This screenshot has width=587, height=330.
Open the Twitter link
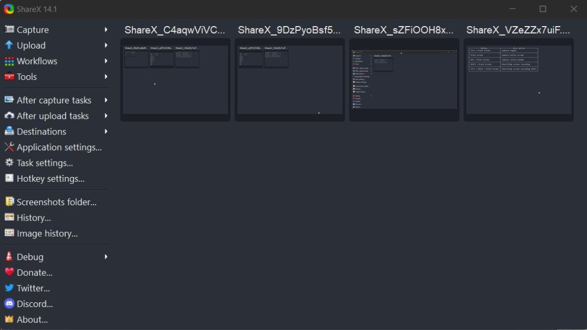(56, 288)
